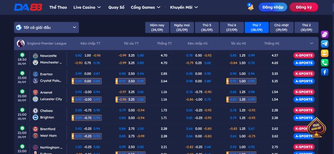Viewport: 334px width, 154px height.
Task: Select West Ham highlighted -0.25 handicap odds
Action: click(x=87, y=136)
